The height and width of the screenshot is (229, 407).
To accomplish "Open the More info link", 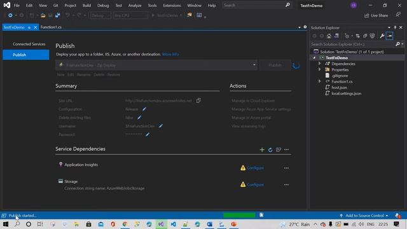I will 170,54.
